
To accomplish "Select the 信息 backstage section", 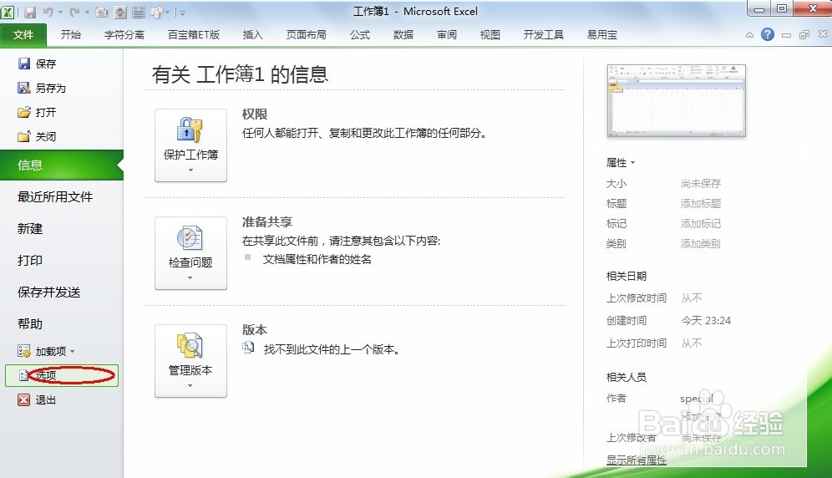I will (62, 165).
